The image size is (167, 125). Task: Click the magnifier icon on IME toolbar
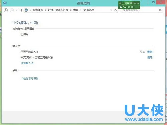point(125,7)
